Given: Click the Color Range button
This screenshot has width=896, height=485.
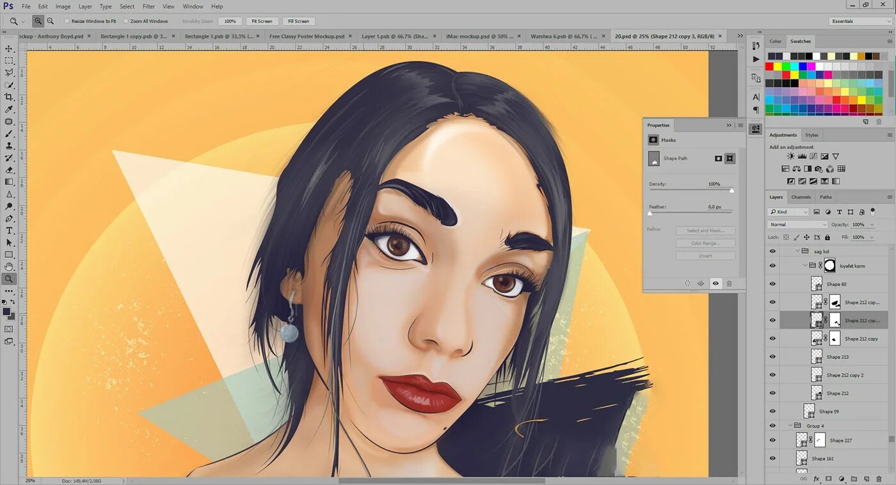Looking at the screenshot, I should tap(705, 243).
